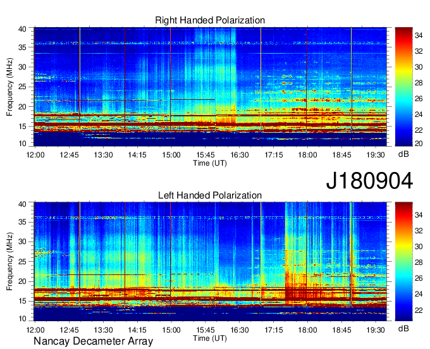Click 'Frequency (MHz)' label of Right Handed plot
Viewport: 430px width, 349px height.
point(9,87)
